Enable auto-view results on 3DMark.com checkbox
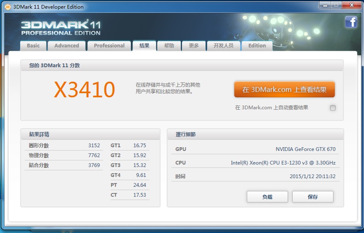Viewport: 364px width, 233px height. pos(333,108)
